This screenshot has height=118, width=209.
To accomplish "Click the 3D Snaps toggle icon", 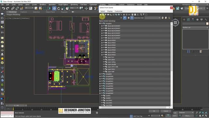I will (95, 9).
